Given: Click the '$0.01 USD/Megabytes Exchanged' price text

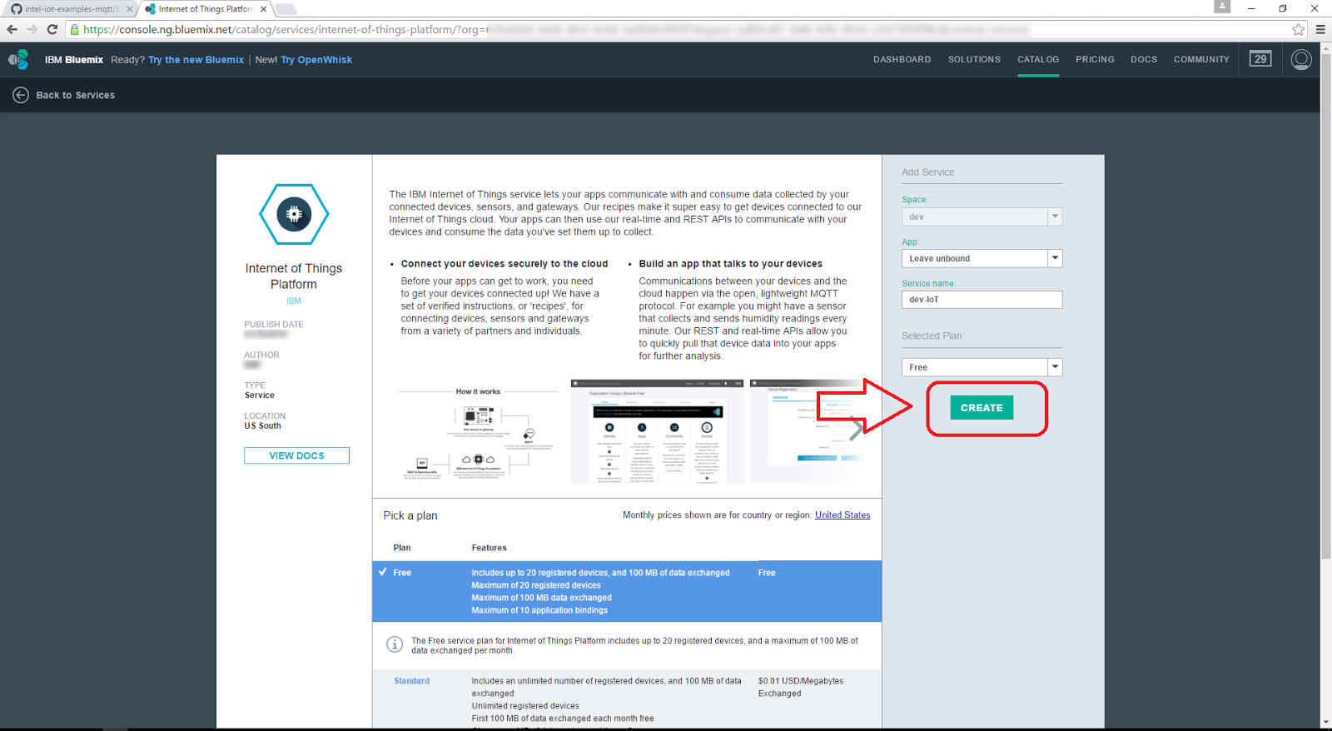Looking at the screenshot, I should 801,687.
